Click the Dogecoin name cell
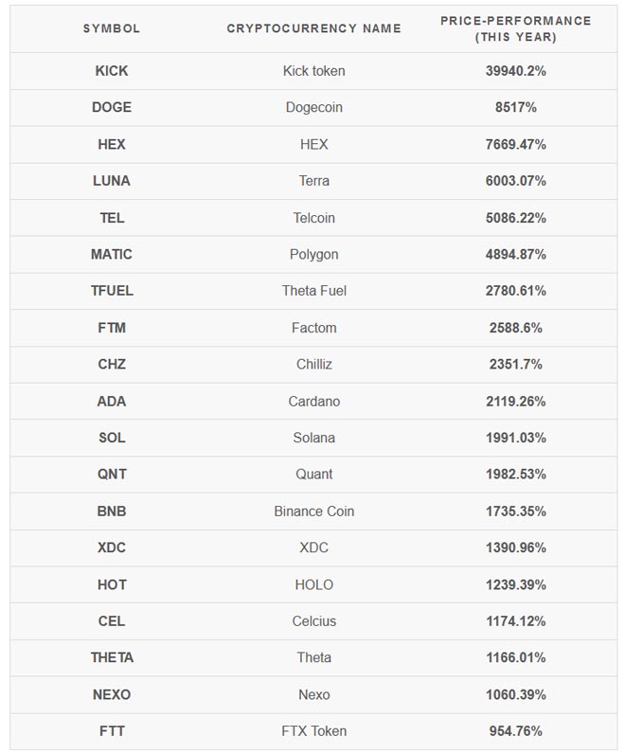This screenshot has width=625, height=754. [x=313, y=108]
